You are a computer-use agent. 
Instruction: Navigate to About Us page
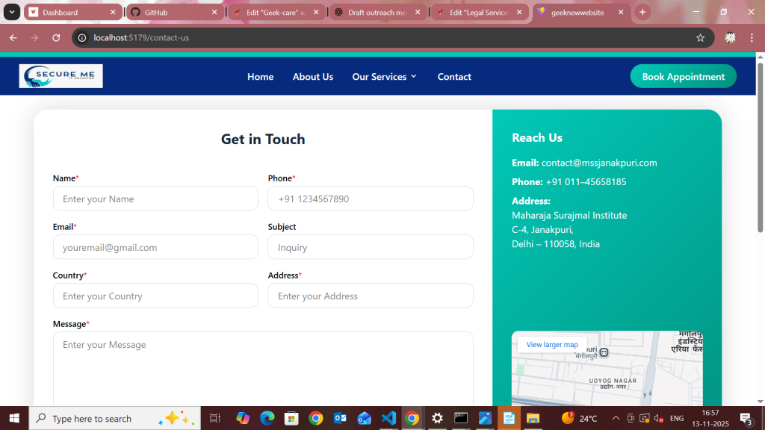[312, 77]
